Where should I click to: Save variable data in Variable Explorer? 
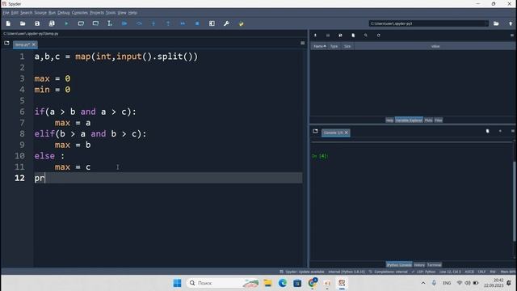(x=328, y=36)
